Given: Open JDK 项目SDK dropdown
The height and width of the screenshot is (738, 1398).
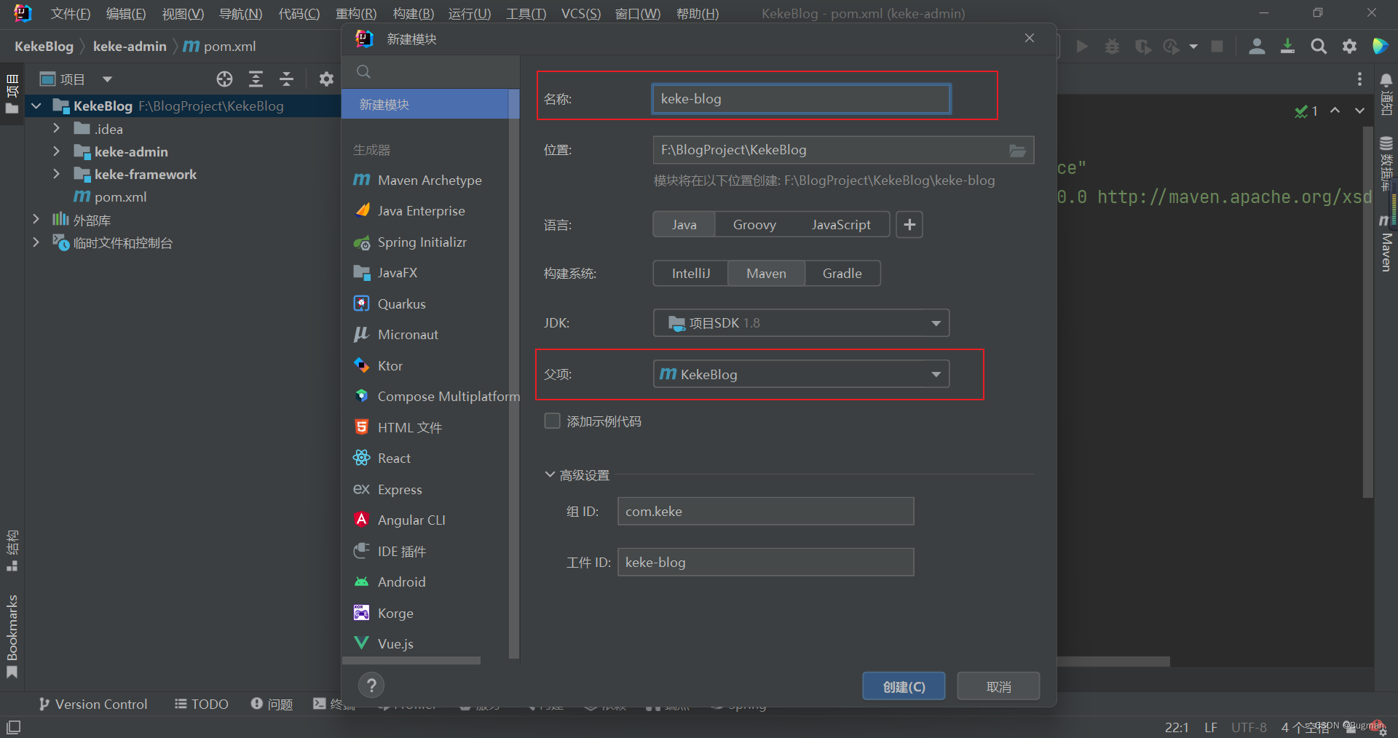Looking at the screenshot, I should point(801,323).
